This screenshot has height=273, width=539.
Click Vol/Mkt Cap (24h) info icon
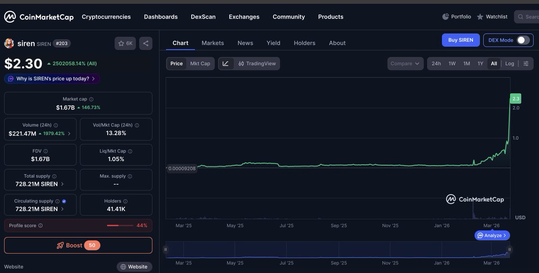(x=137, y=125)
